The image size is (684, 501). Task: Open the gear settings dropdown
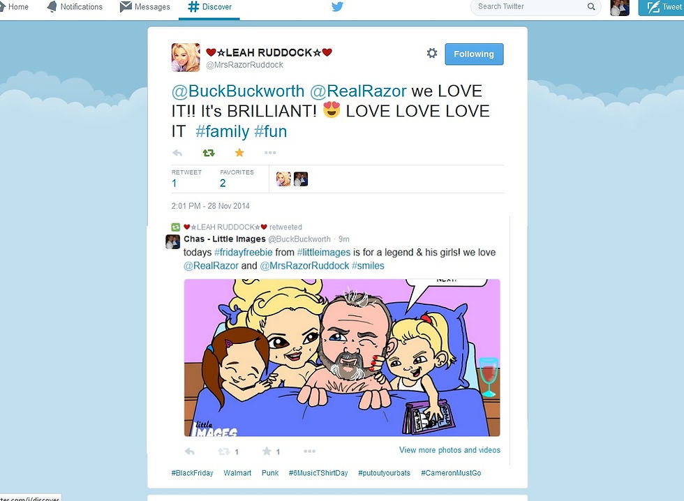click(432, 53)
